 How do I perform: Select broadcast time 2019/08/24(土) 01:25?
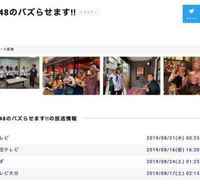(x=173, y=161)
